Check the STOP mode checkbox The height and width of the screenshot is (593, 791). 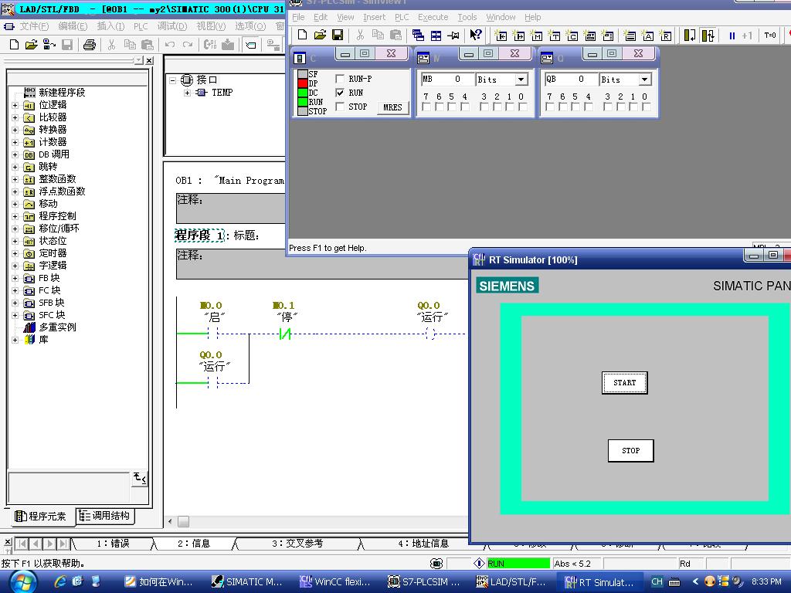click(x=340, y=107)
